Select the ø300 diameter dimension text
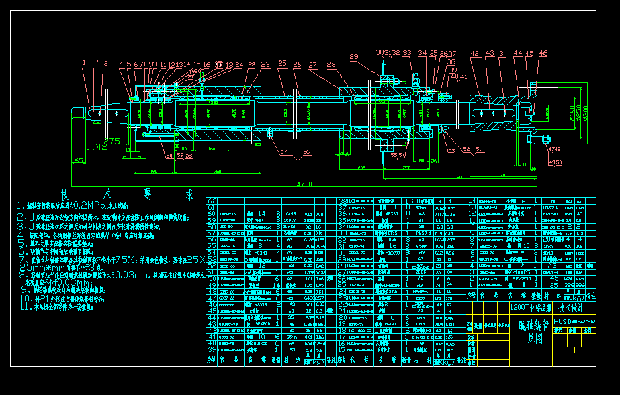This screenshot has height=395, width=620. (584, 111)
